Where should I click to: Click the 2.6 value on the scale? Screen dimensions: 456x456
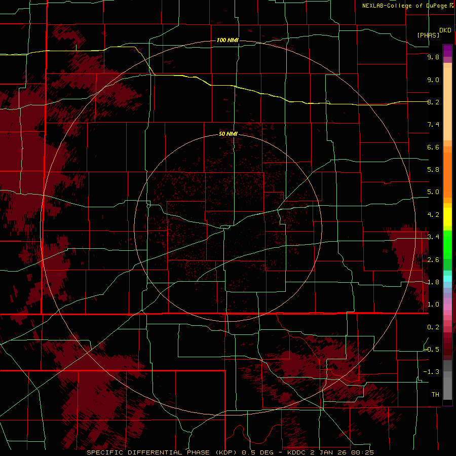pos(433,260)
